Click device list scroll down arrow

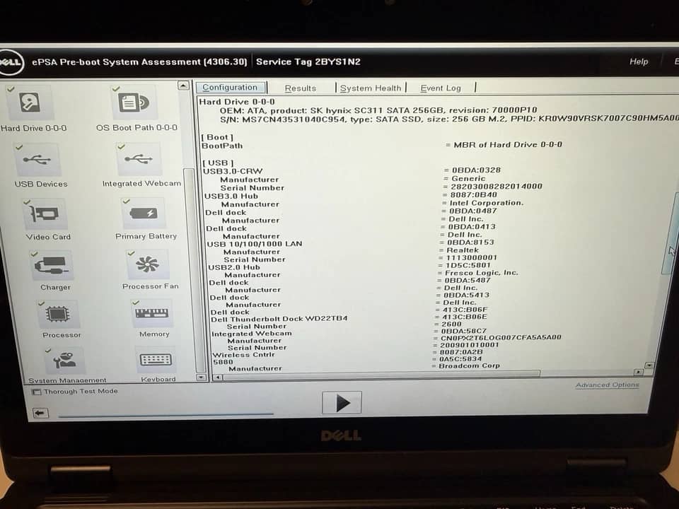click(200, 377)
